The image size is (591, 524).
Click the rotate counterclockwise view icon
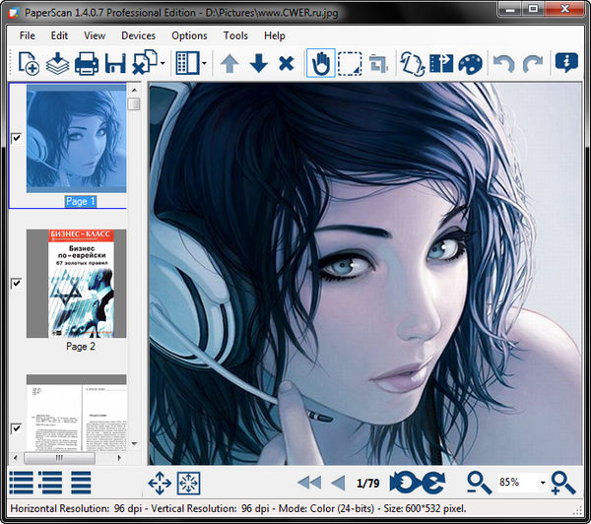click(x=403, y=483)
